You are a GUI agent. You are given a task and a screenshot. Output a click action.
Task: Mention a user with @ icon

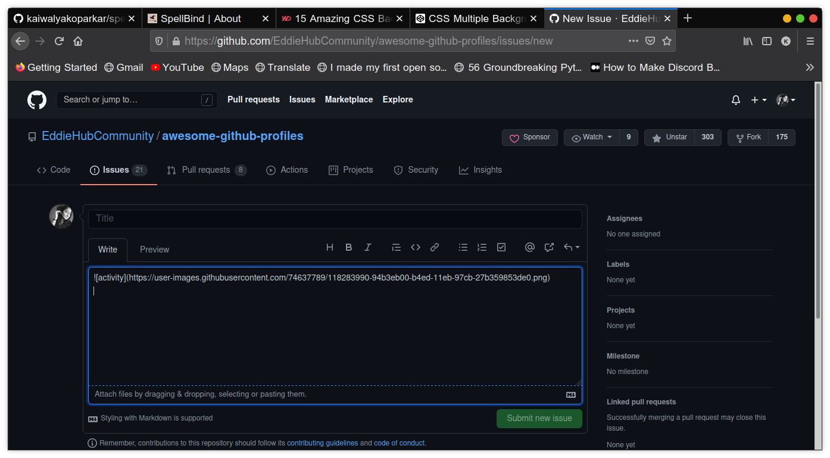[530, 247]
